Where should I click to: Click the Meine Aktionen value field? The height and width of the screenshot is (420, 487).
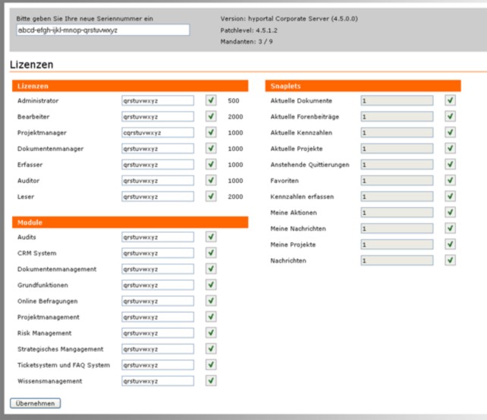pos(396,212)
